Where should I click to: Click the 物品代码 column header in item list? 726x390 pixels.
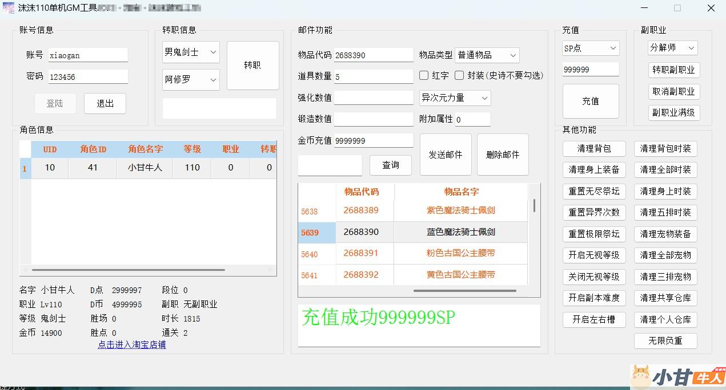(361, 192)
